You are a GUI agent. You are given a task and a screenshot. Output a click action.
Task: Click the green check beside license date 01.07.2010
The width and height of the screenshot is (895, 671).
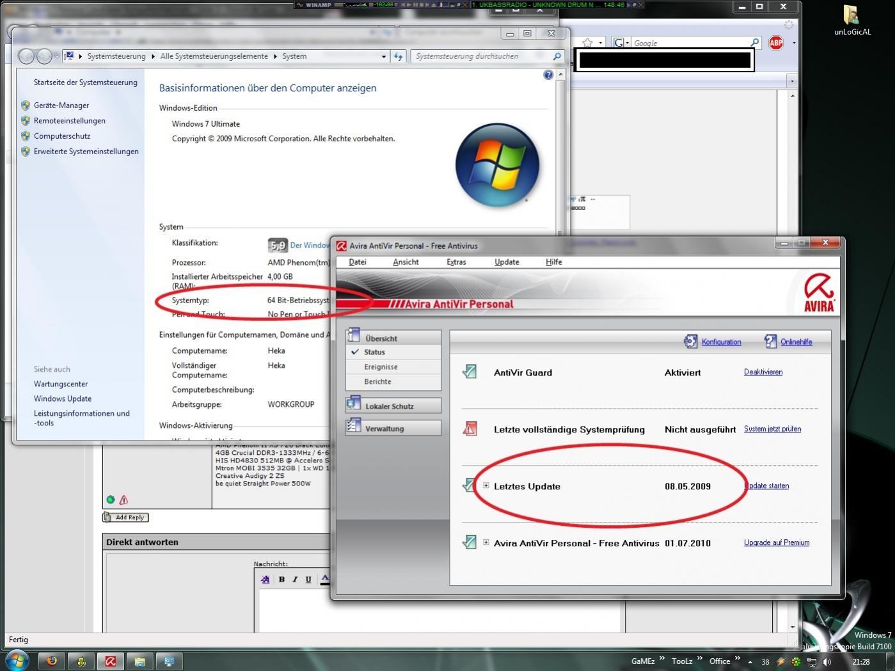[x=470, y=542]
